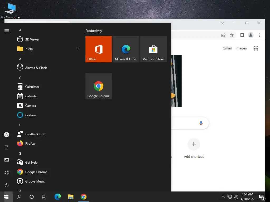Viewport: 270px width, 202px height.
Task: Expand Start menu hamburger navigation
Action: [x=7, y=31]
